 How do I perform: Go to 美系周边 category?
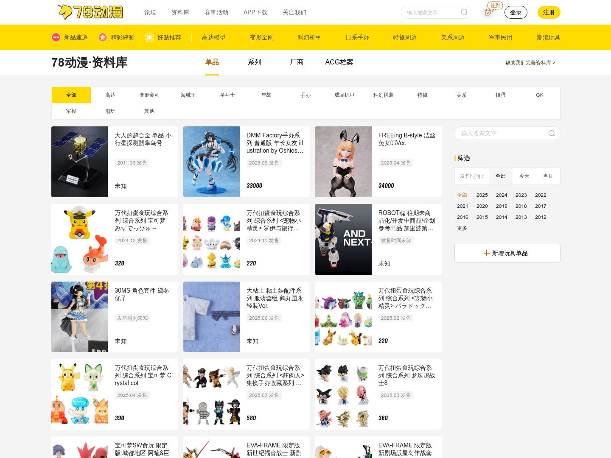point(453,37)
